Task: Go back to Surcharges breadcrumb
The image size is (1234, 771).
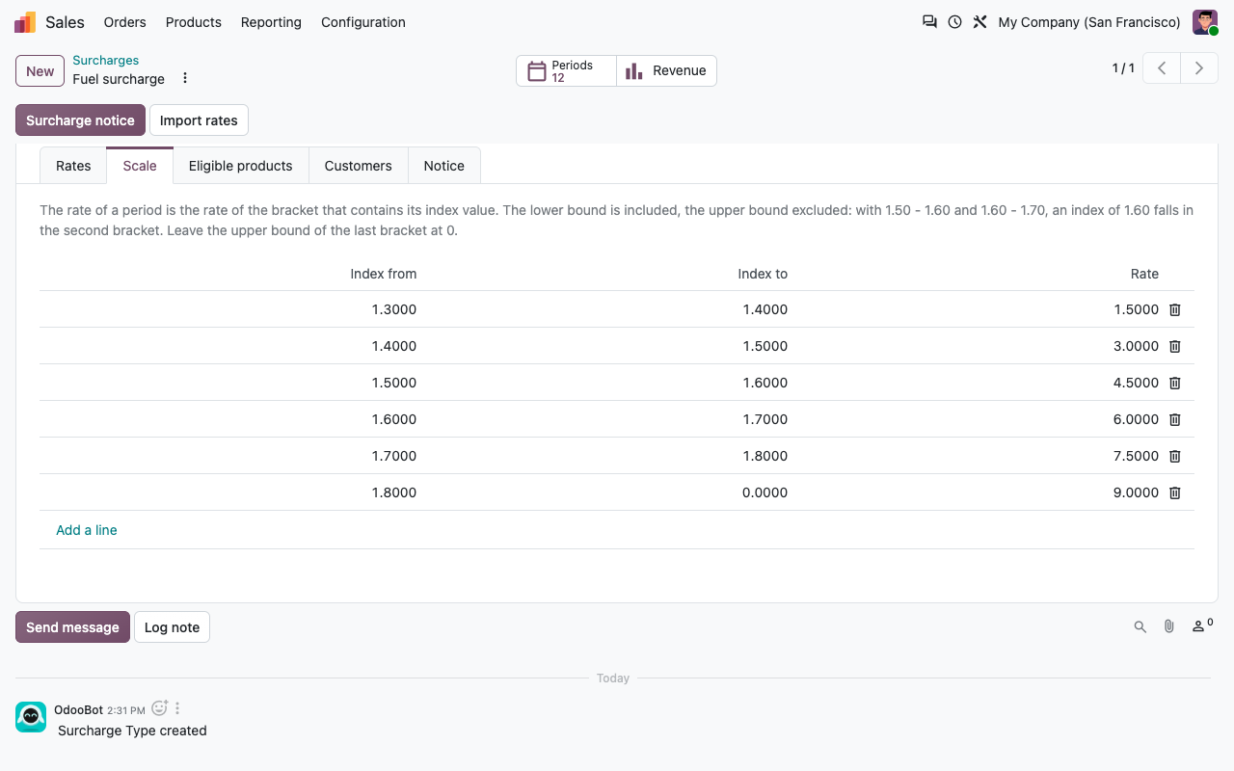Action: (106, 61)
